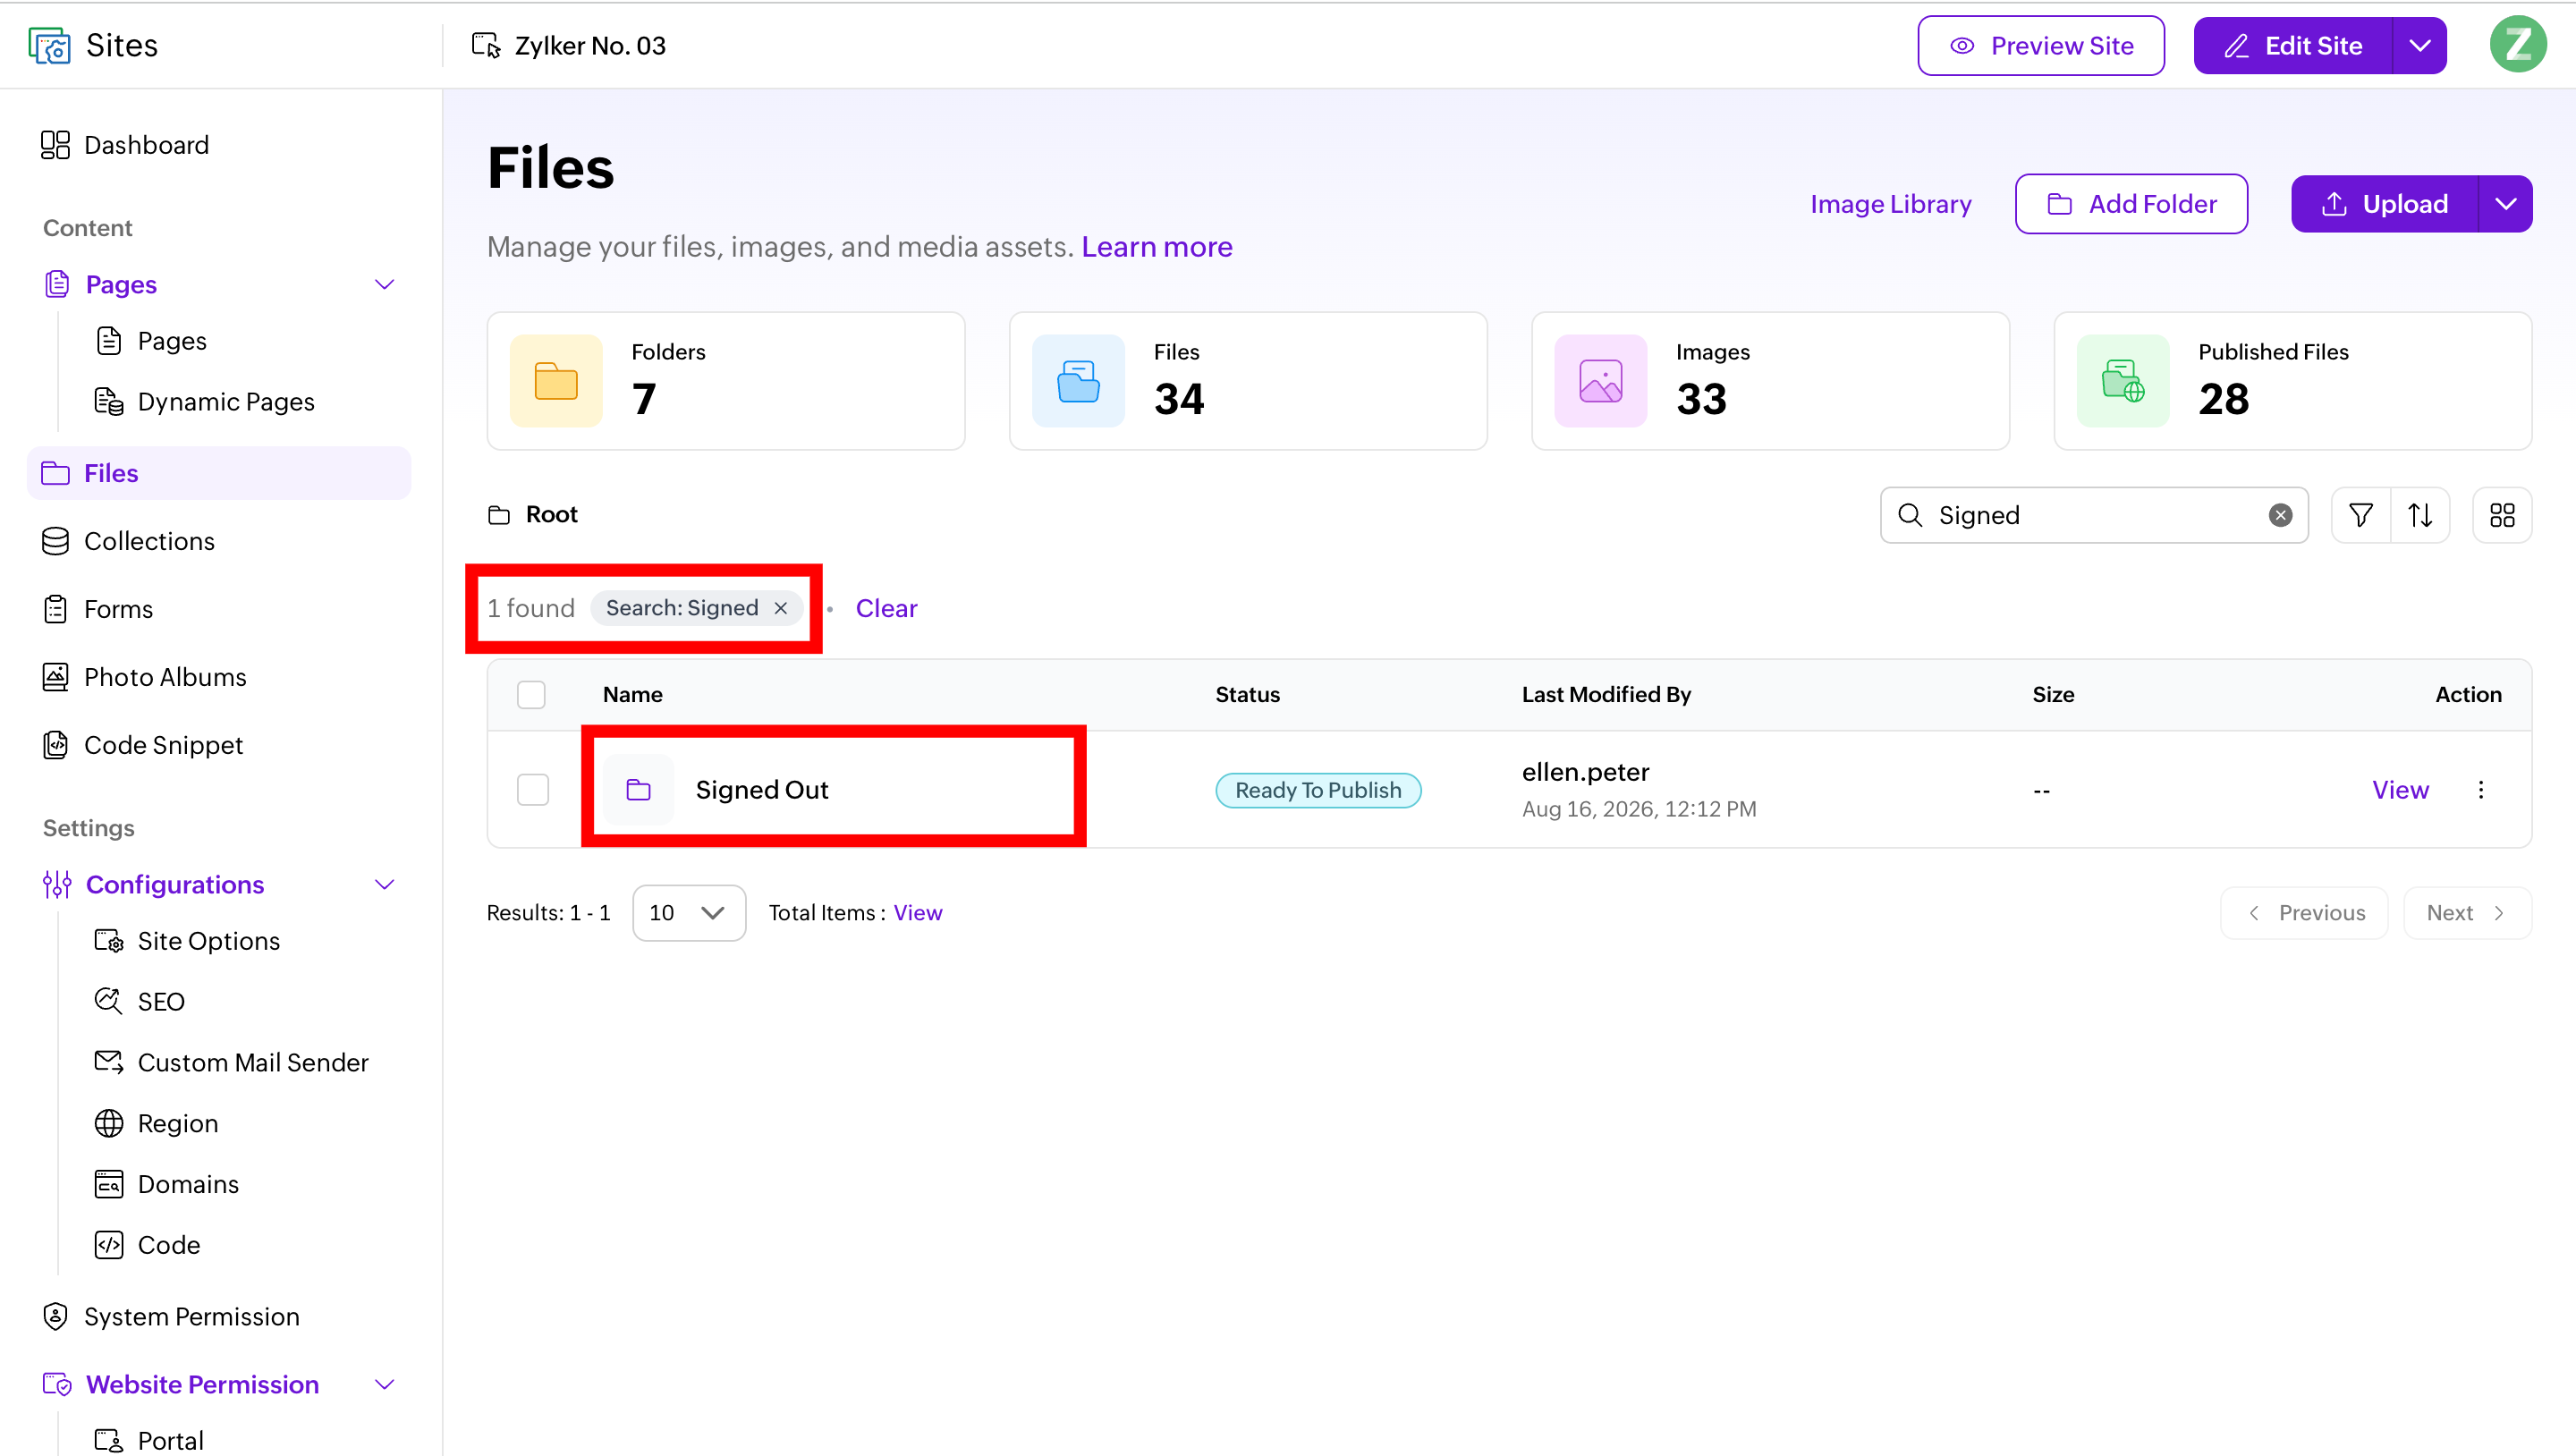Click the Folders card icon
The width and height of the screenshot is (2576, 1456).
pyautogui.click(x=556, y=381)
